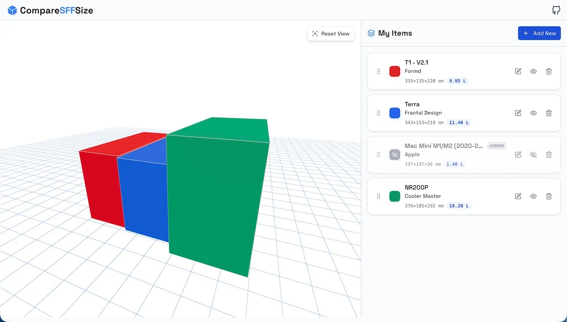Click the CompareSFFSize logo link
This screenshot has width=567, height=322.
51,11
